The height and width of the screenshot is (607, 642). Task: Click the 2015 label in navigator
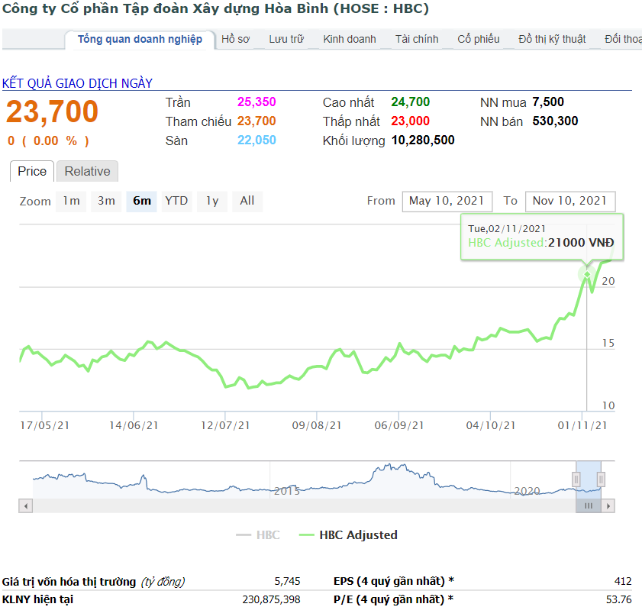pos(286,491)
